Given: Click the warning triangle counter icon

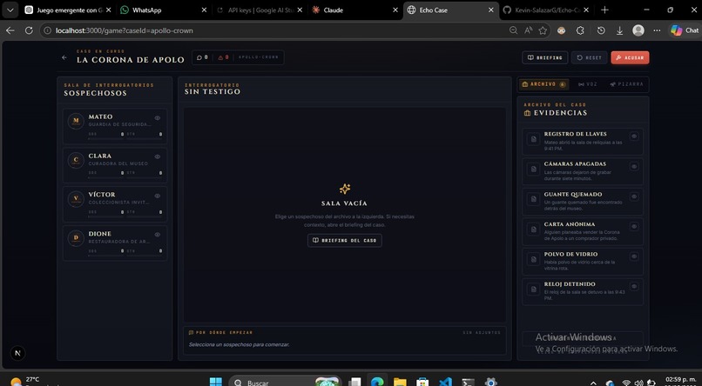Looking at the screenshot, I should click(220, 57).
